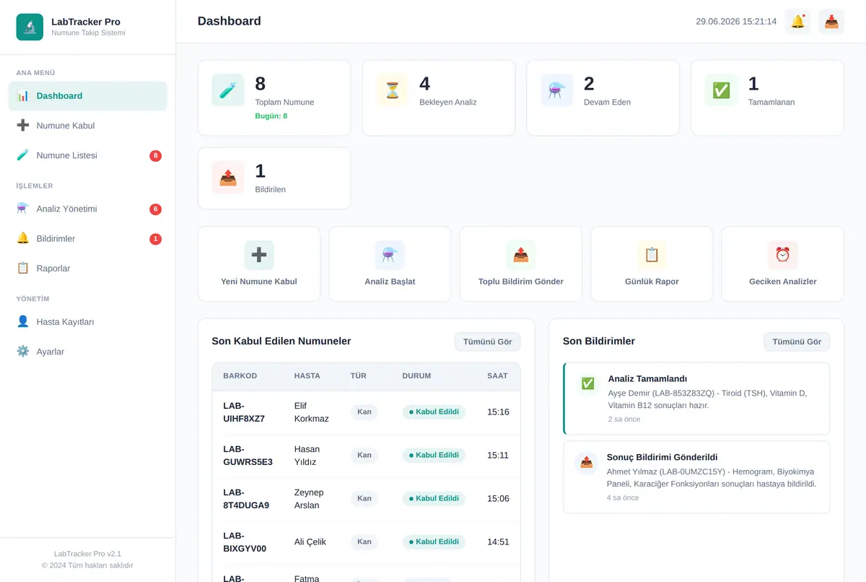Open Hasta Kayıtları in the sidebar

pos(87,321)
